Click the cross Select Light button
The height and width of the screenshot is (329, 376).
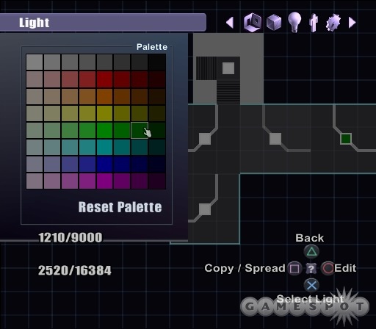pyautogui.click(x=311, y=286)
